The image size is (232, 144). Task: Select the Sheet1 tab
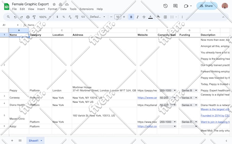pyautogui.click(x=35, y=141)
